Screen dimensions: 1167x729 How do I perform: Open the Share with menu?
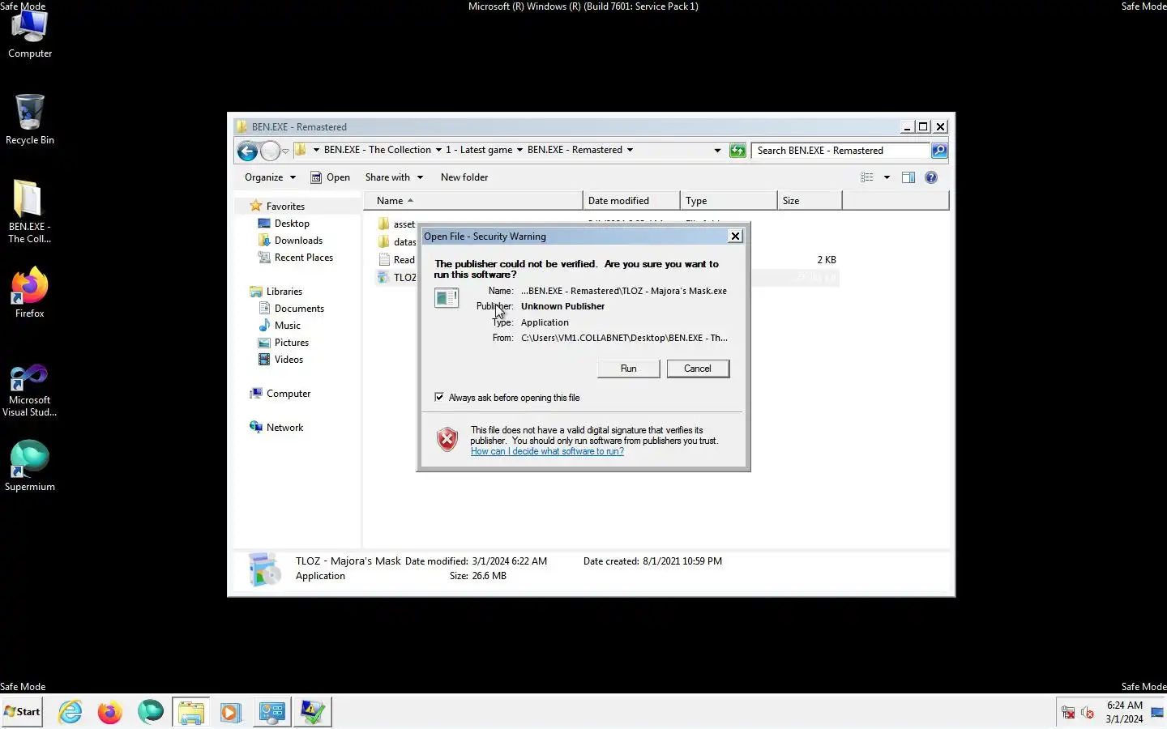pos(394,177)
